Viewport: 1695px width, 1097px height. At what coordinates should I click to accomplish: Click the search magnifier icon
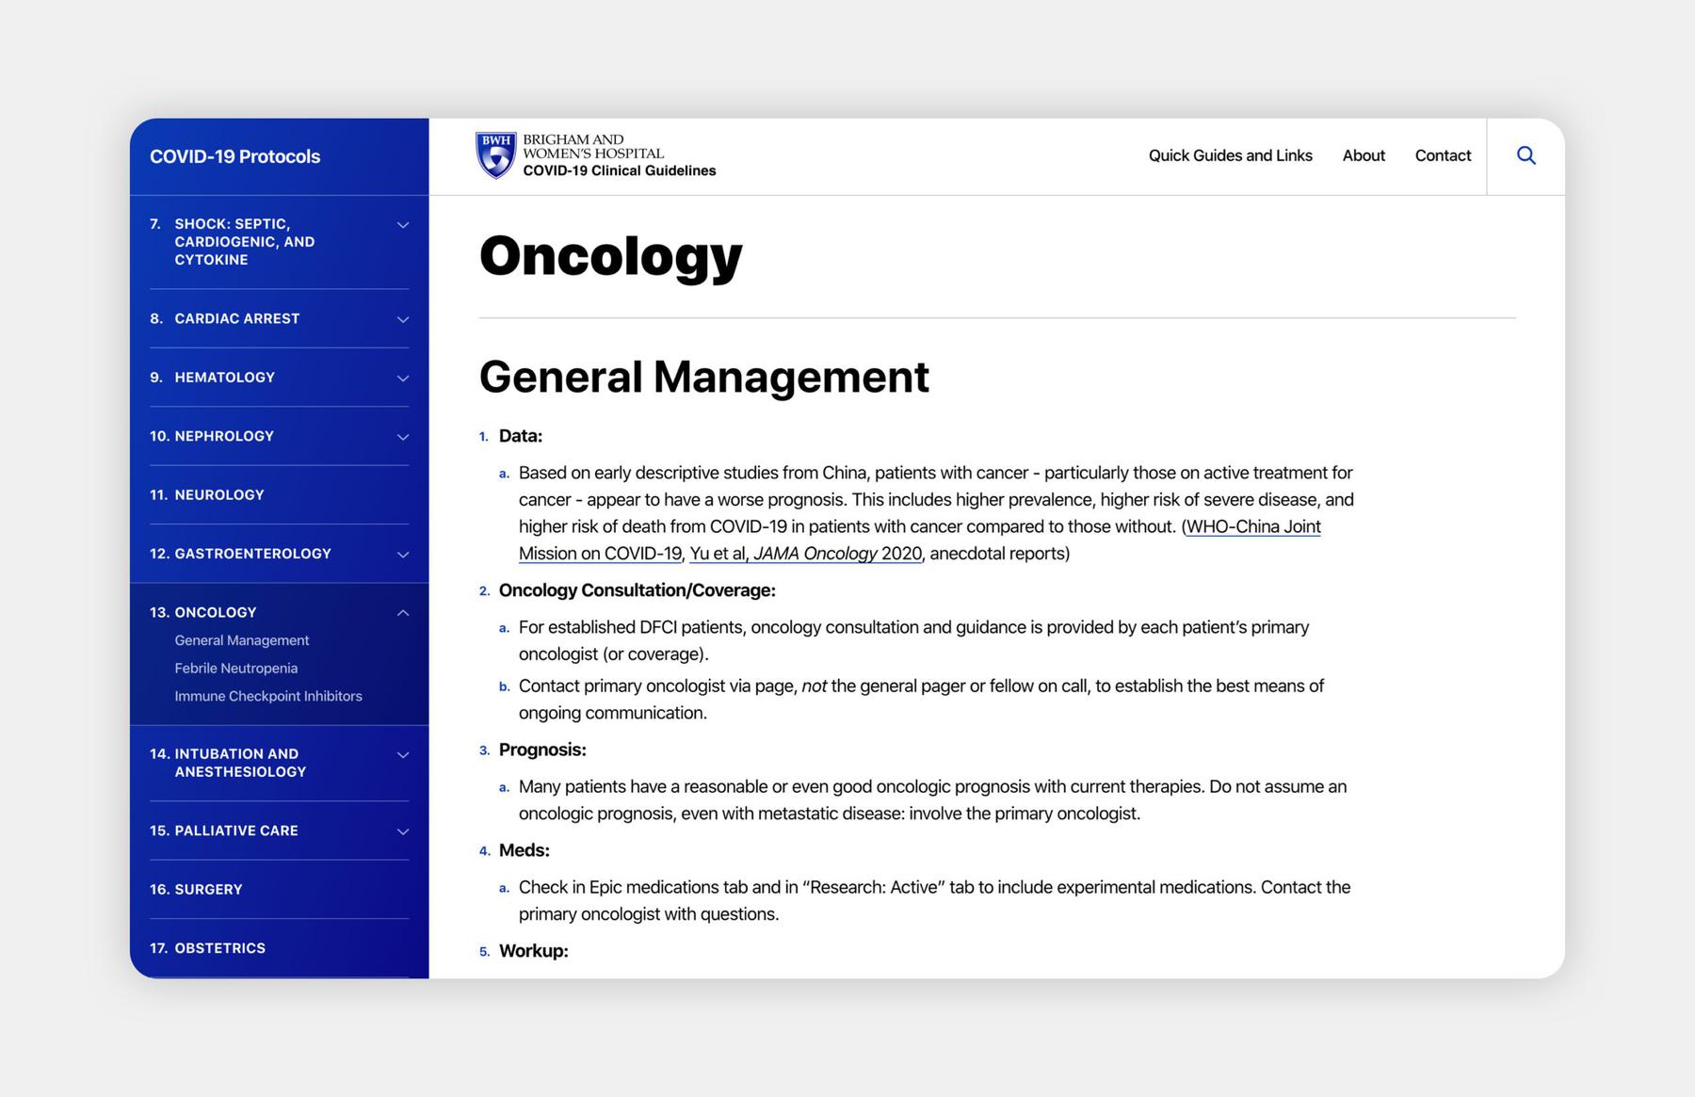[x=1525, y=155]
